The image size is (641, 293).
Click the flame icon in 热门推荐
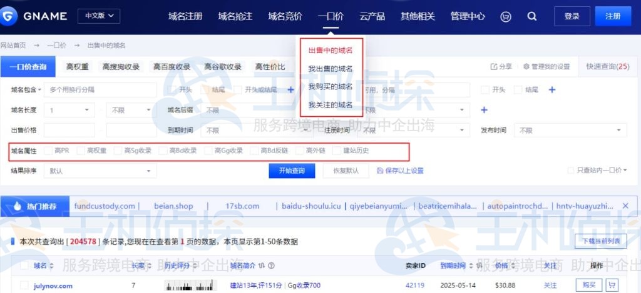pyautogui.click(x=17, y=206)
